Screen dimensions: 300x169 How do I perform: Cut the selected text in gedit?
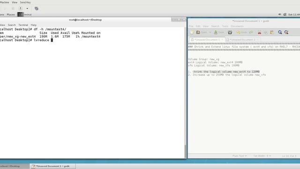259,32
